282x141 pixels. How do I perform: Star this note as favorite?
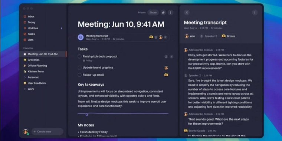pyautogui.click(x=163, y=13)
